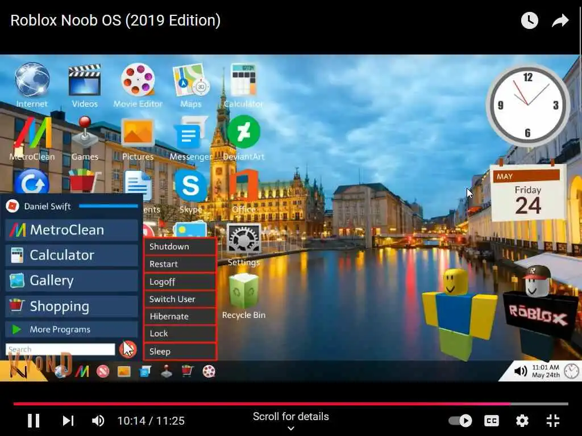The height and width of the screenshot is (436, 582).
Task: Launch MetroClean from the desktop
Action: pos(32,133)
